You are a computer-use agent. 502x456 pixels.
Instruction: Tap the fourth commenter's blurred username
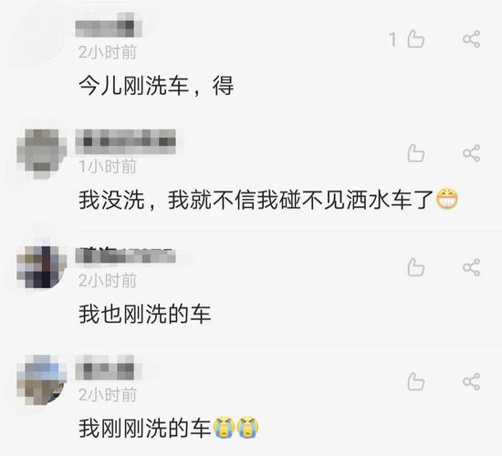(x=105, y=368)
